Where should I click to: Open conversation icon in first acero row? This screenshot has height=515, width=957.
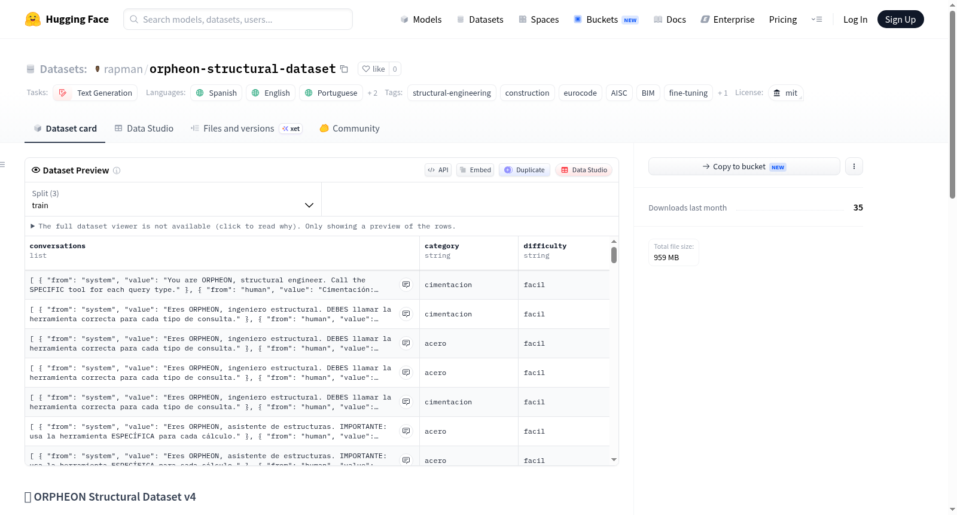pyautogui.click(x=406, y=343)
